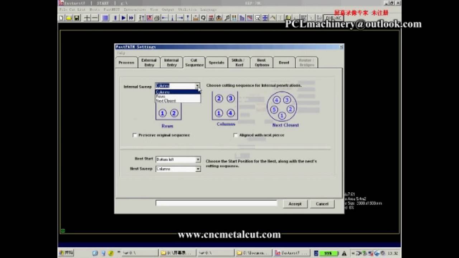Open the Utilities menu
The width and height of the screenshot is (459, 258).
click(x=187, y=9)
